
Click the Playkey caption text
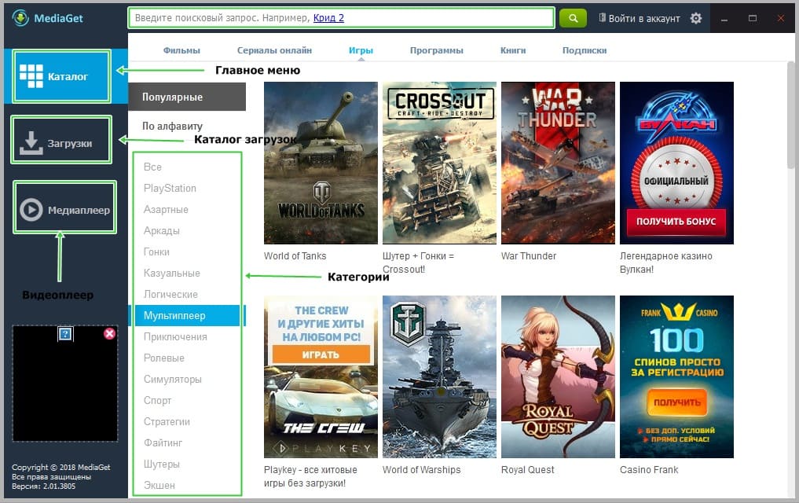click(x=310, y=476)
